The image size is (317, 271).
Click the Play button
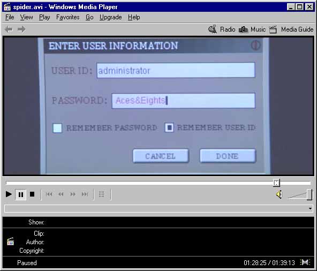click(9, 194)
